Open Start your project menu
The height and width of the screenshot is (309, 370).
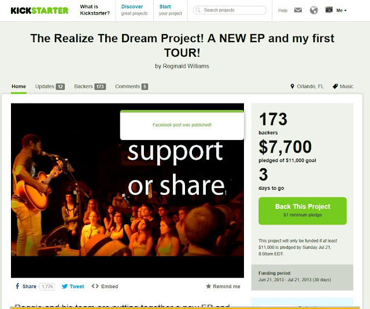(171, 10)
